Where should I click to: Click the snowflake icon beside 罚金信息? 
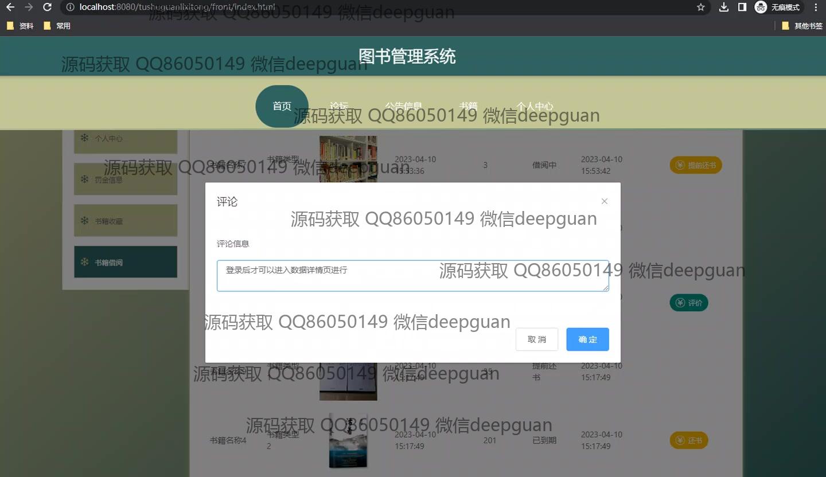pos(84,179)
